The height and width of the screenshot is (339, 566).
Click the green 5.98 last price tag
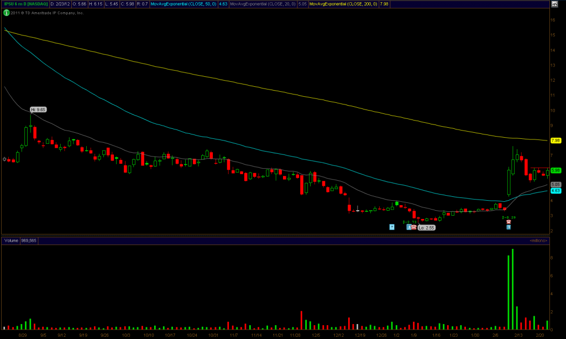(555, 170)
